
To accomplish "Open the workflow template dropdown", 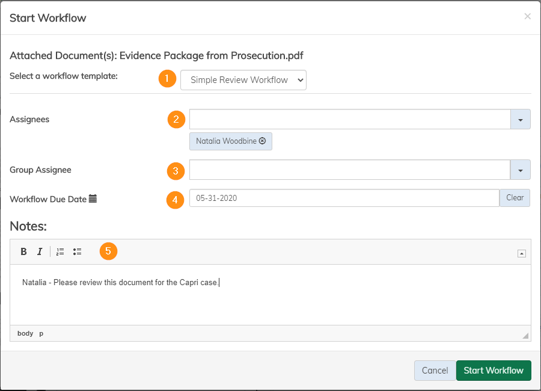I will pos(243,80).
